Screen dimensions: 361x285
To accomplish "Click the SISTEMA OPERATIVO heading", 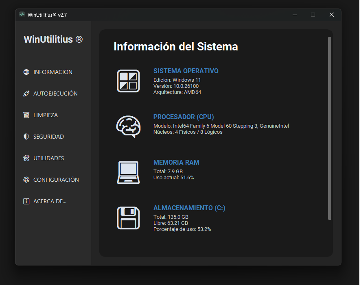I will [186, 71].
